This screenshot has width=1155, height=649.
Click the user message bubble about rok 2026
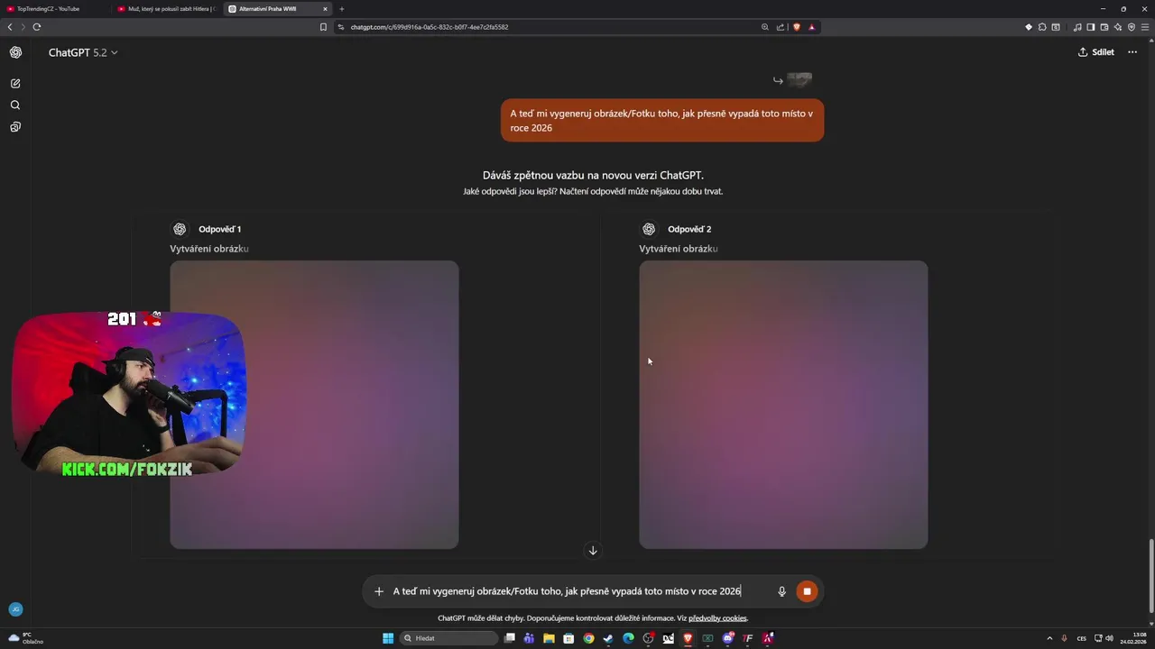pyautogui.click(x=662, y=120)
